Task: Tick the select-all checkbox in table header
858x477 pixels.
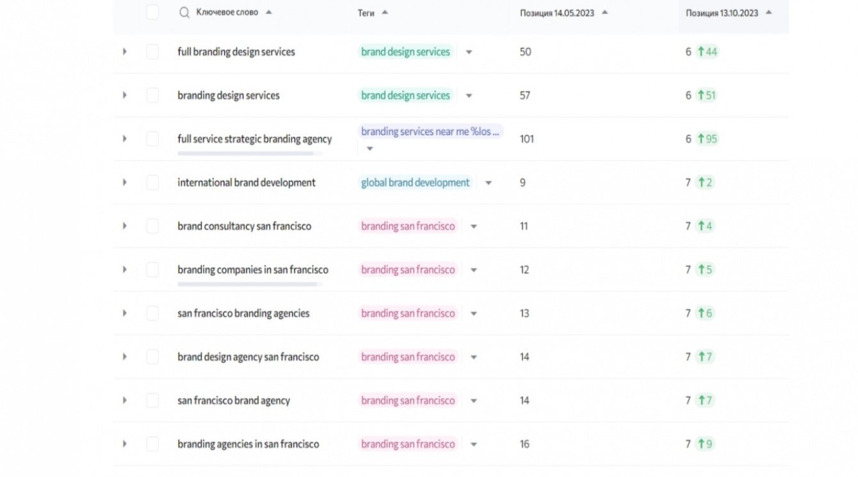Action: click(152, 12)
